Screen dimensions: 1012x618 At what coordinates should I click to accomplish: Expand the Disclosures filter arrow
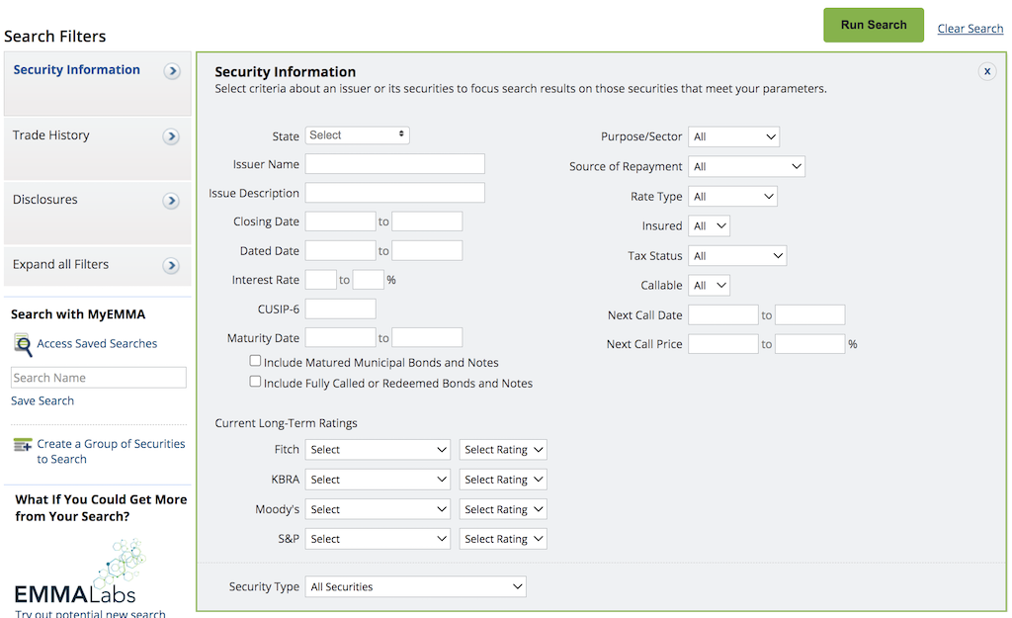point(171,201)
